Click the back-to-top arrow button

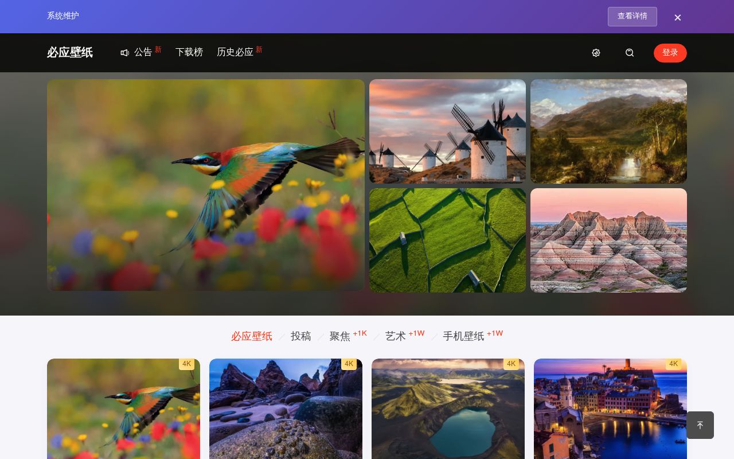[700, 425]
